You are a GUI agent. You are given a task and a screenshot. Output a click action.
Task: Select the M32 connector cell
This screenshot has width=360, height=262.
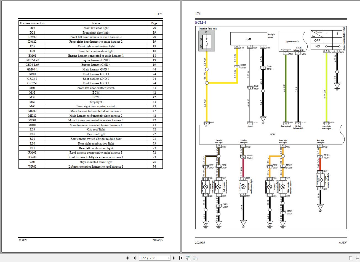point(32,97)
